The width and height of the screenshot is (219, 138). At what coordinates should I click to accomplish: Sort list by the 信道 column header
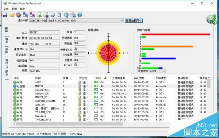click(x=65, y=78)
